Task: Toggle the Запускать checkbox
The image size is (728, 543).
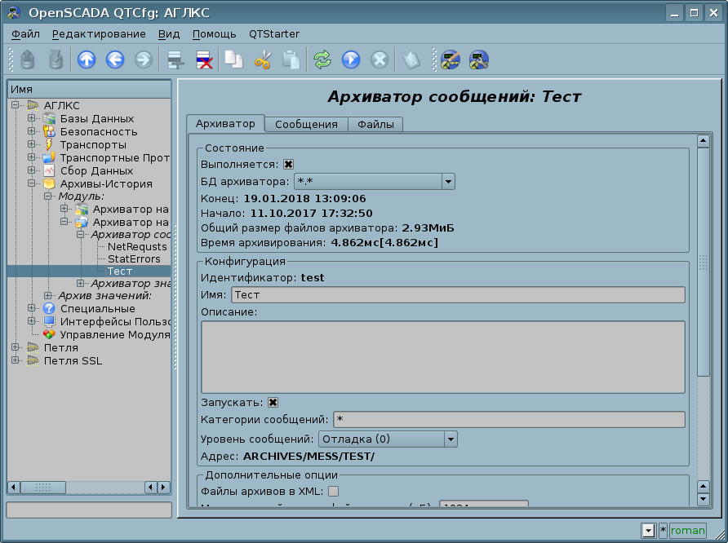Action: coord(273,403)
